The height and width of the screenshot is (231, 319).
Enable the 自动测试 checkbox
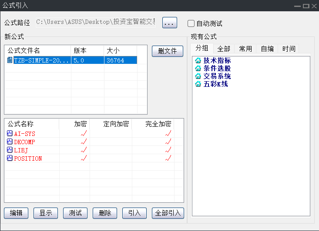click(x=191, y=23)
